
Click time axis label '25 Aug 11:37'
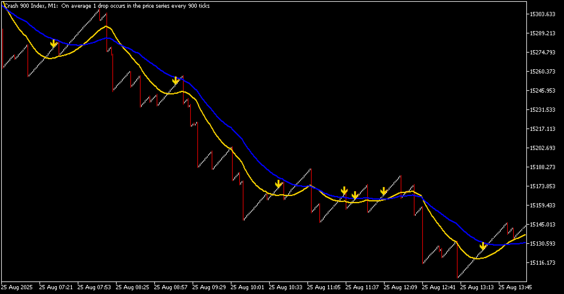tap(362, 287)
